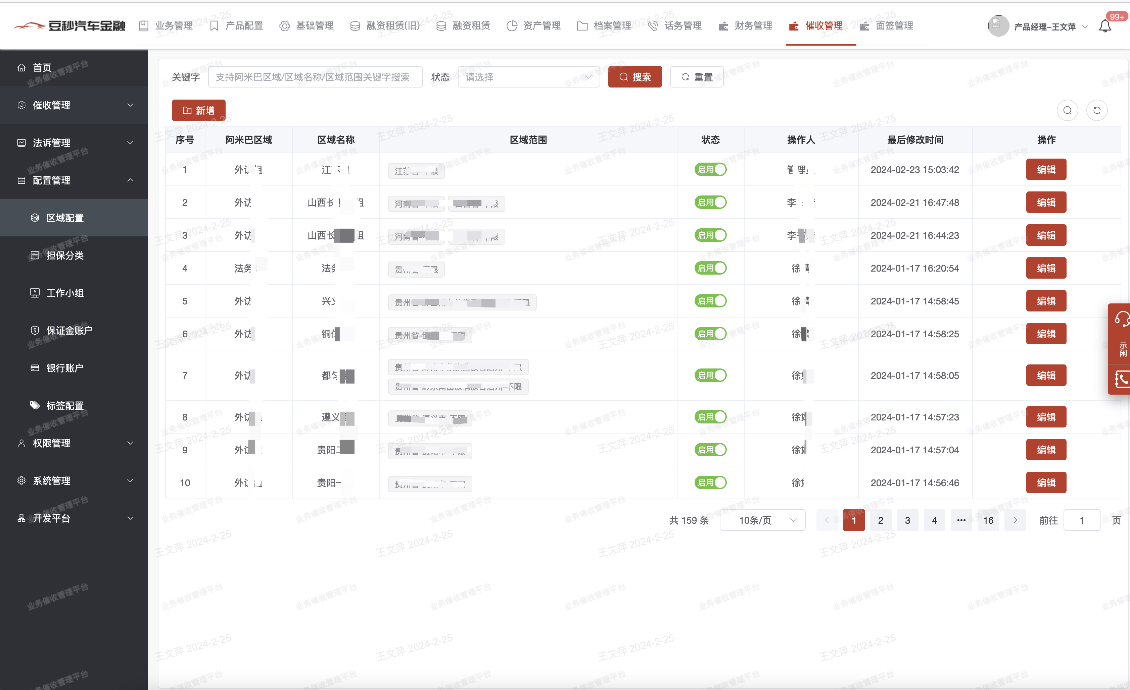Image resolution: width=1130 pixels, height=690 pixels.
Task: Go to 首页 home in sidebar
Action: pos(42,68)
